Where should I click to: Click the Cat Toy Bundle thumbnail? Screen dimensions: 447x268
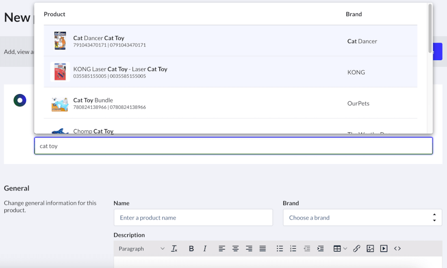[60, 104]
